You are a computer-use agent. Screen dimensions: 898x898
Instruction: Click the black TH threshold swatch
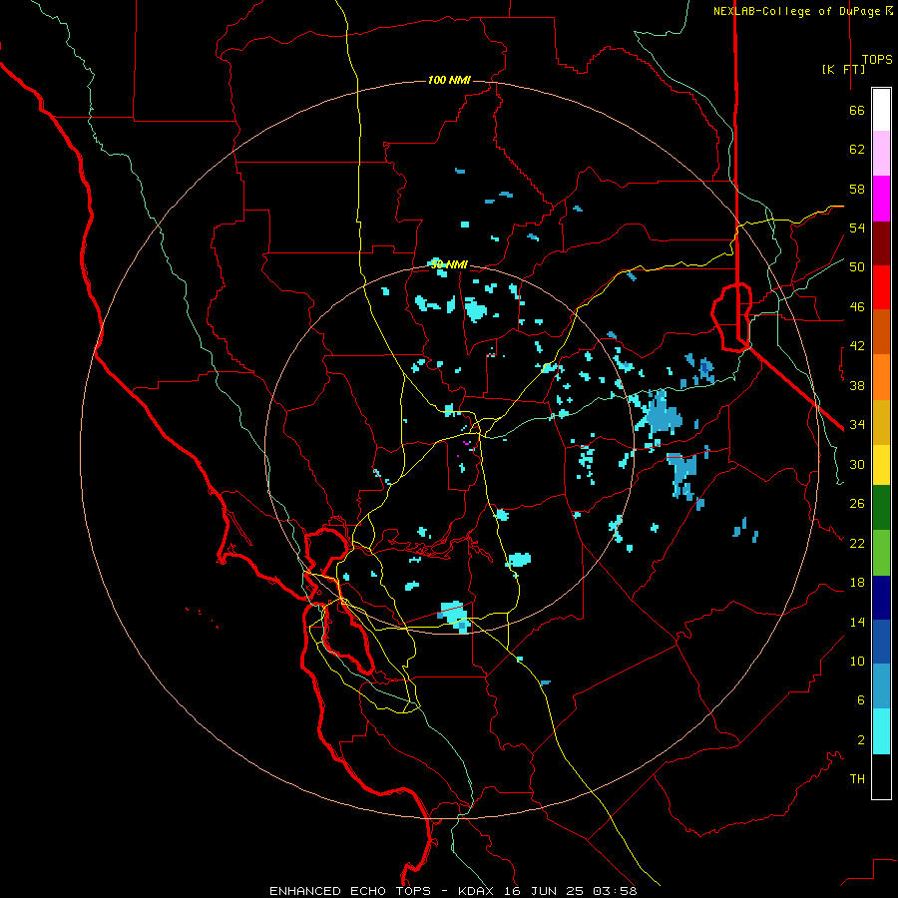[881, 776]
